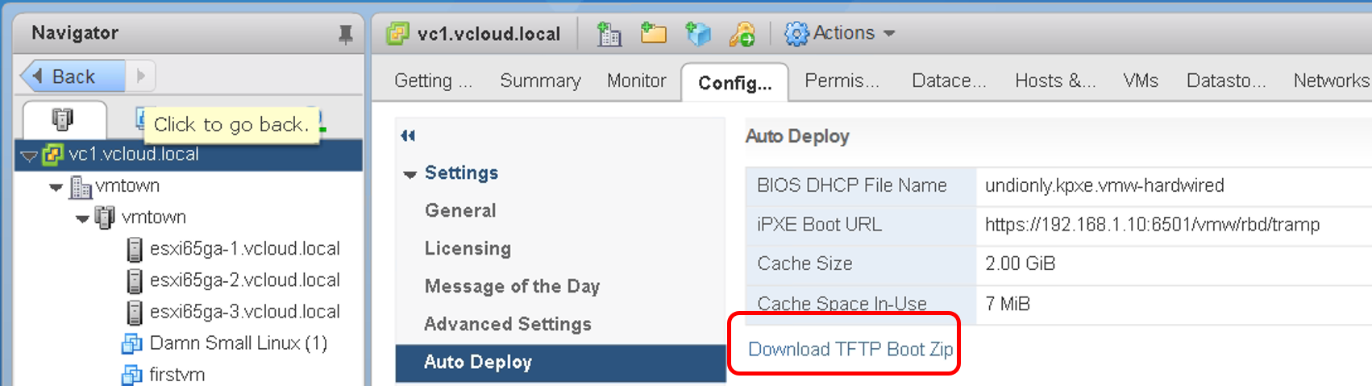Open the assign license key icon
Image resolution: width=1372 pixels, height=386 pixels.
[742, 33]
